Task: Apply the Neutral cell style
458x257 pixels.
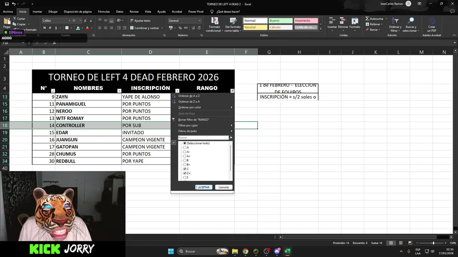Action: pyautogui.click(x=255, y=27)
